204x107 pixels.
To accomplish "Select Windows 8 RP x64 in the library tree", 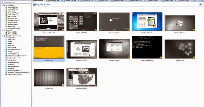I will point(12,9).
